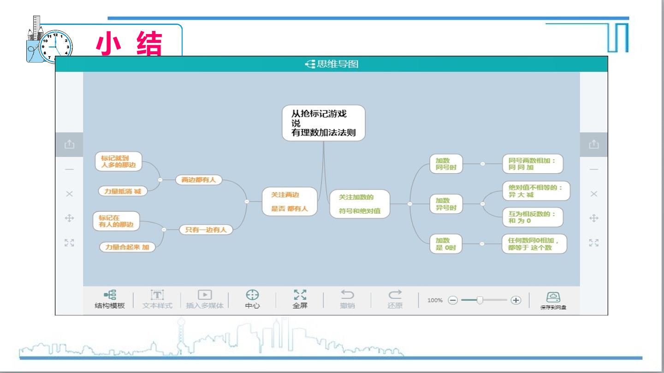Screen dimensions: 664x373
Task: Click the right sidebar move arrows icon
Action: click(x=594, y=218)
